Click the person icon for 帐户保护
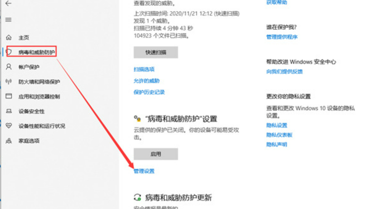 point(9,67)
